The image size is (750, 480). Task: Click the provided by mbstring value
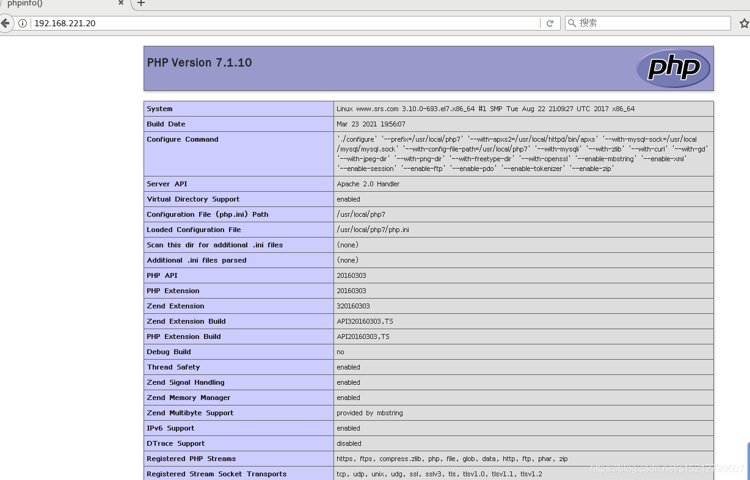click(x=370, y=413)
